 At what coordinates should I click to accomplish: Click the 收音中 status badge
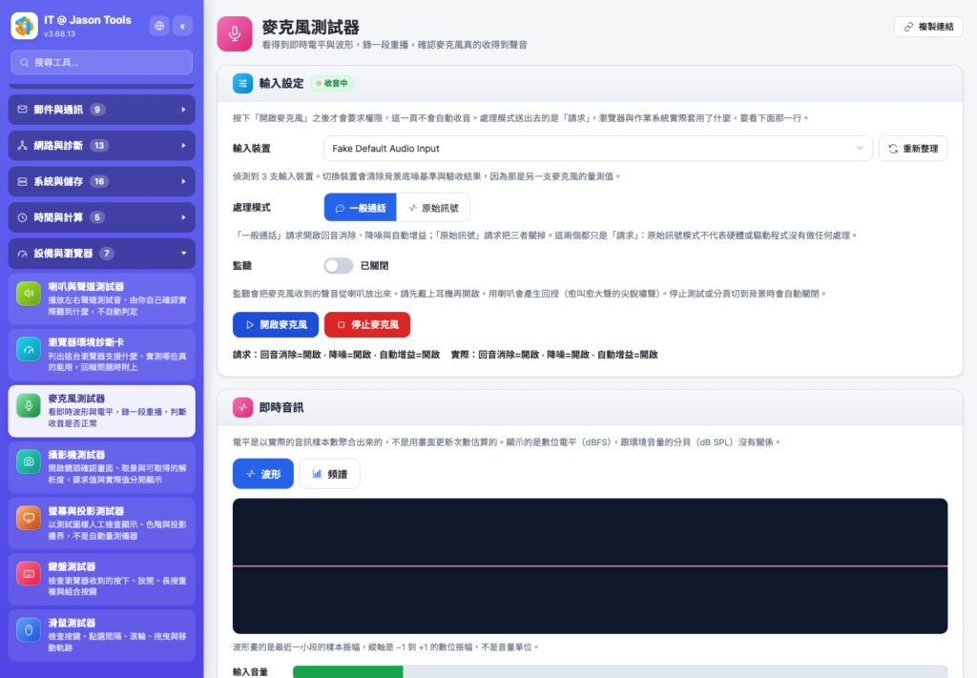pyautogui.click(x=332, y=83)
